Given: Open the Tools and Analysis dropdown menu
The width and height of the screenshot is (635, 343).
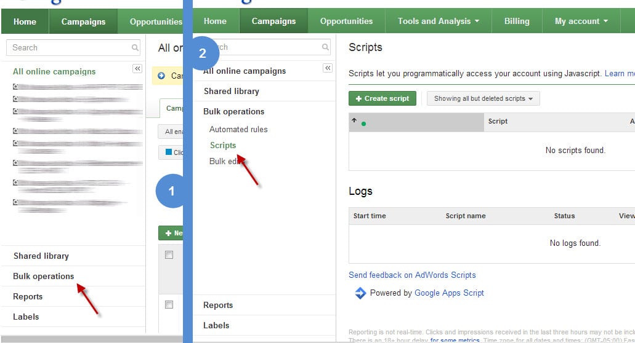Looking at the screenshot, I should click(438, 21).
